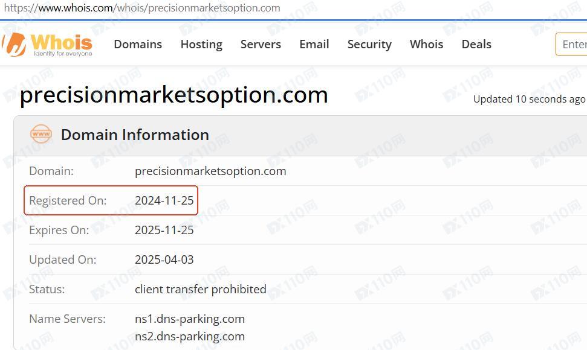Screen dimensions: 587x350
Task: Click the domain search input field
Action: pos(571,44)
